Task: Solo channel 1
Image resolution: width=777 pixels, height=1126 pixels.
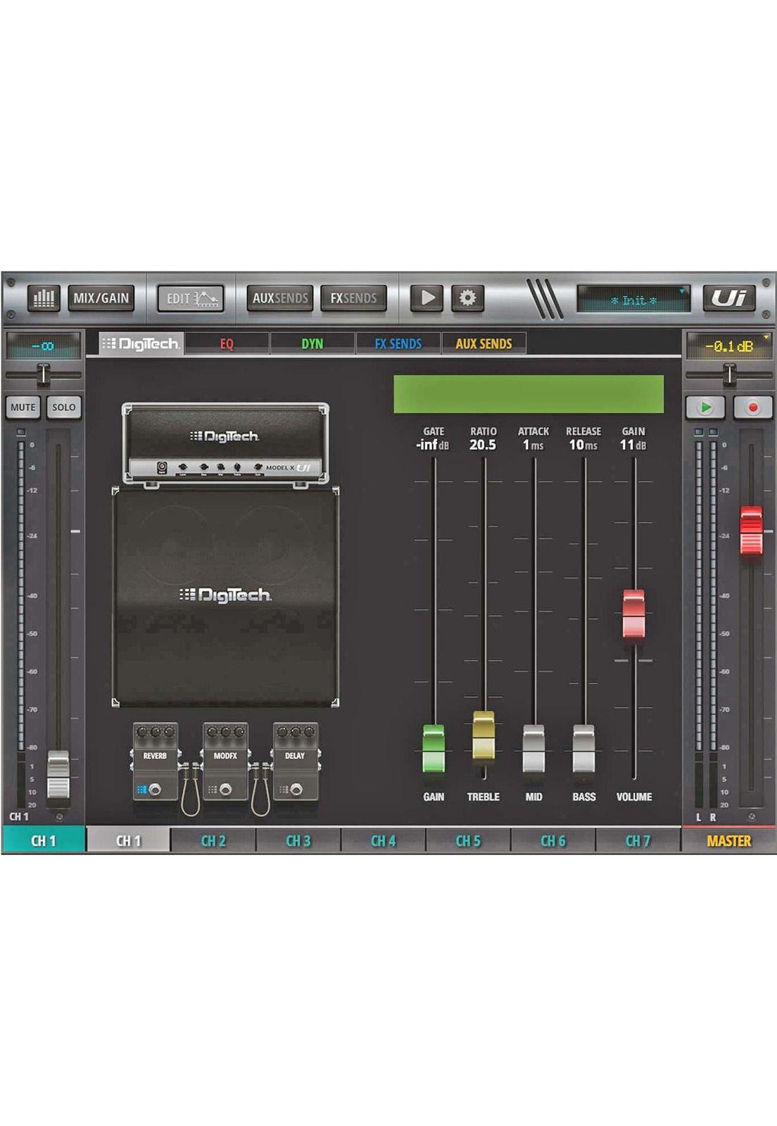Action: pos(63,407)
